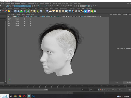Viewport: 131px width, 98px height.
Task: Open the viewport Panels menu
Action: coord(33,15)
